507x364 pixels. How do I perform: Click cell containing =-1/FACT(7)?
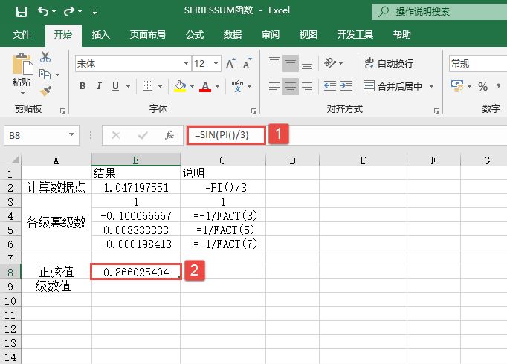pos(223,244)
